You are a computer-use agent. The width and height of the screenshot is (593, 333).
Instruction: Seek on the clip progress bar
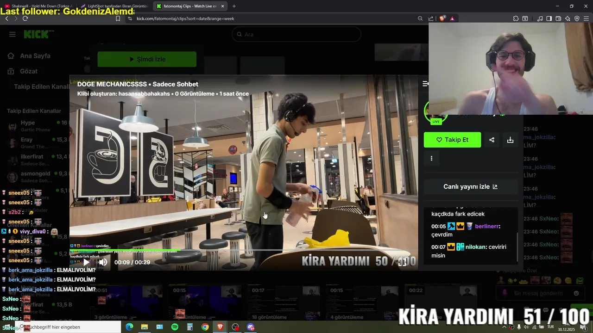(x=244, y=251)
